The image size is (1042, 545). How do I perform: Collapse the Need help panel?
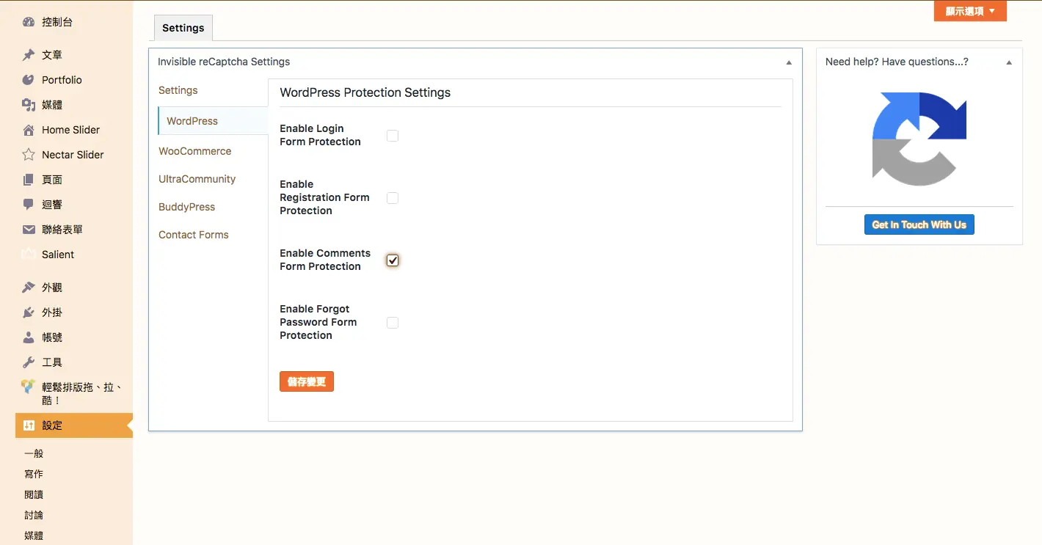(x=1009, y=62)
